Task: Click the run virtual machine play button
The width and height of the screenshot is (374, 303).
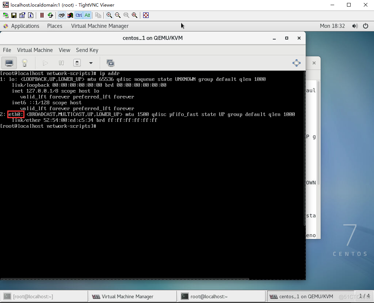Action: [45, 63]
